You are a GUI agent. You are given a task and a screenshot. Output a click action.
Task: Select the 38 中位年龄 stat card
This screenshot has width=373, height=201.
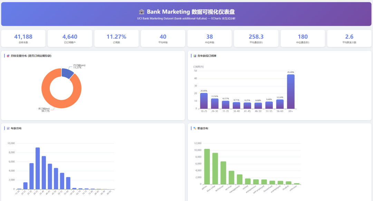(x=210, y=38)
